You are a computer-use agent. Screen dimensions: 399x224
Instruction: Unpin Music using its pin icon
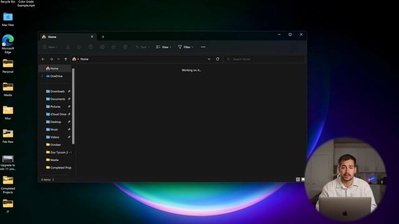[x=69, y=129]
